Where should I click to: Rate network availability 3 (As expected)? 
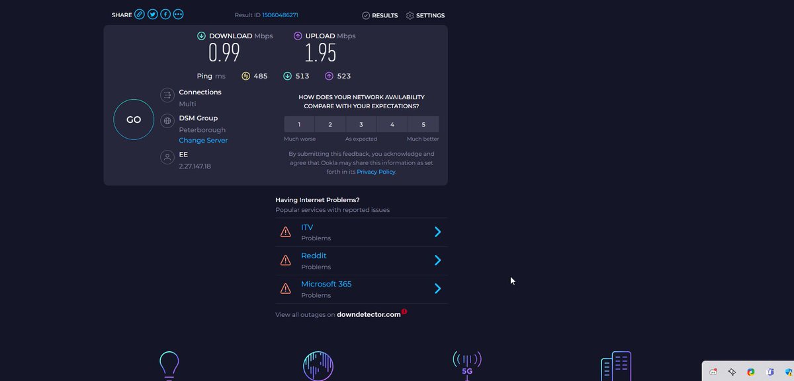(x=361, y=124)
